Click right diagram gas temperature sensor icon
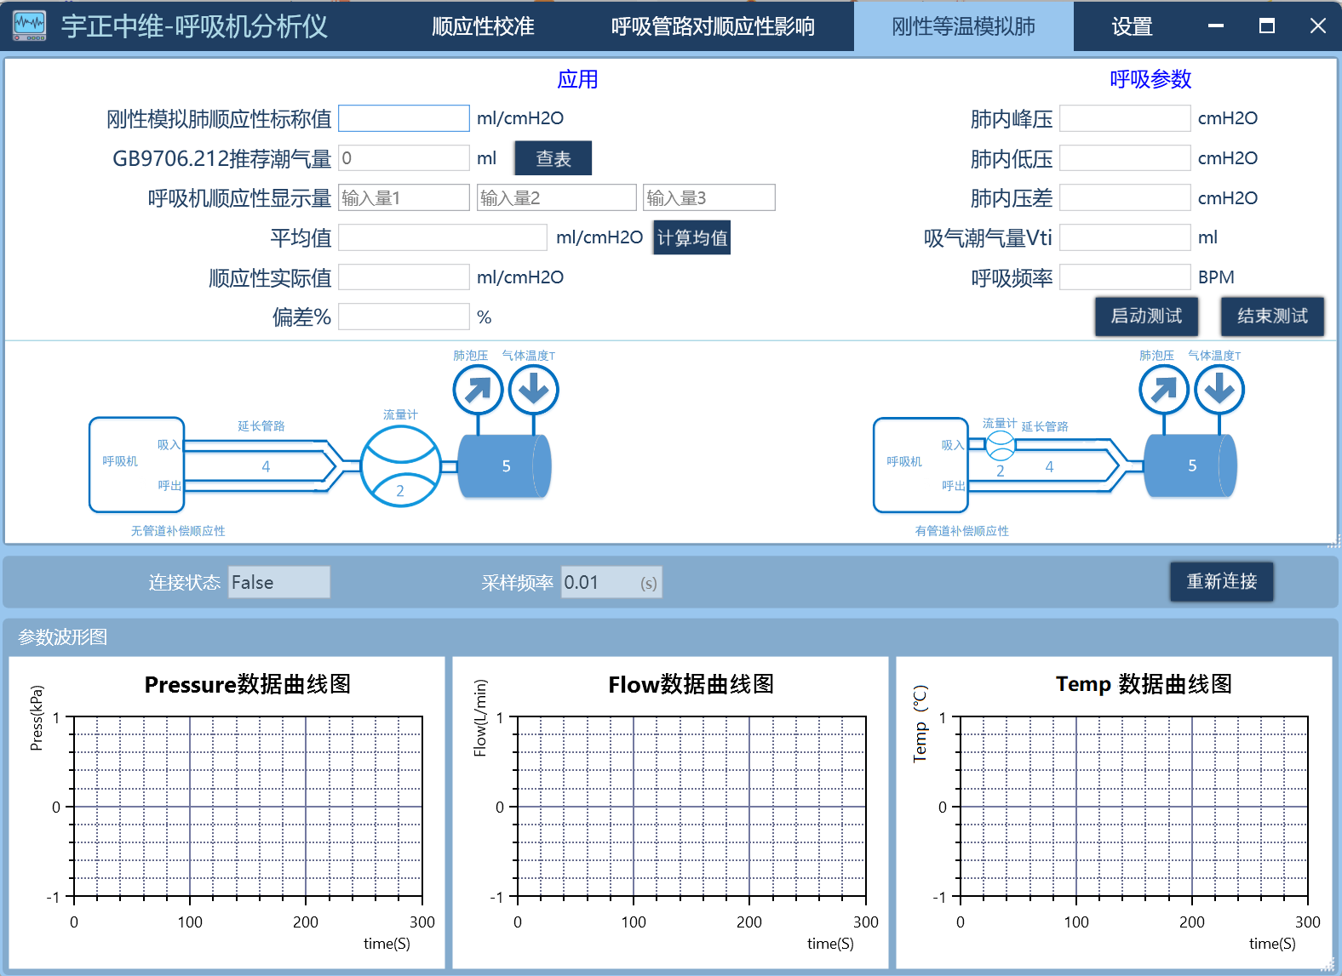The height and width of the screenshot is (976, 1342). 1219,390
